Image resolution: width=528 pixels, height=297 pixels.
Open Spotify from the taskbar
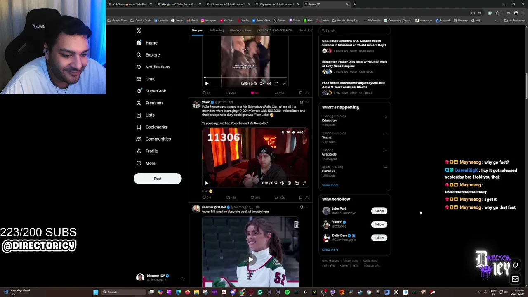(x=287, y=292)
